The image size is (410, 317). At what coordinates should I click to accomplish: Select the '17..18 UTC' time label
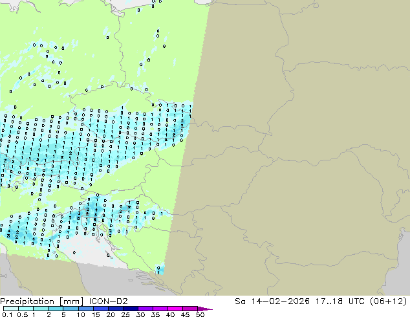(x=341, y=301)
